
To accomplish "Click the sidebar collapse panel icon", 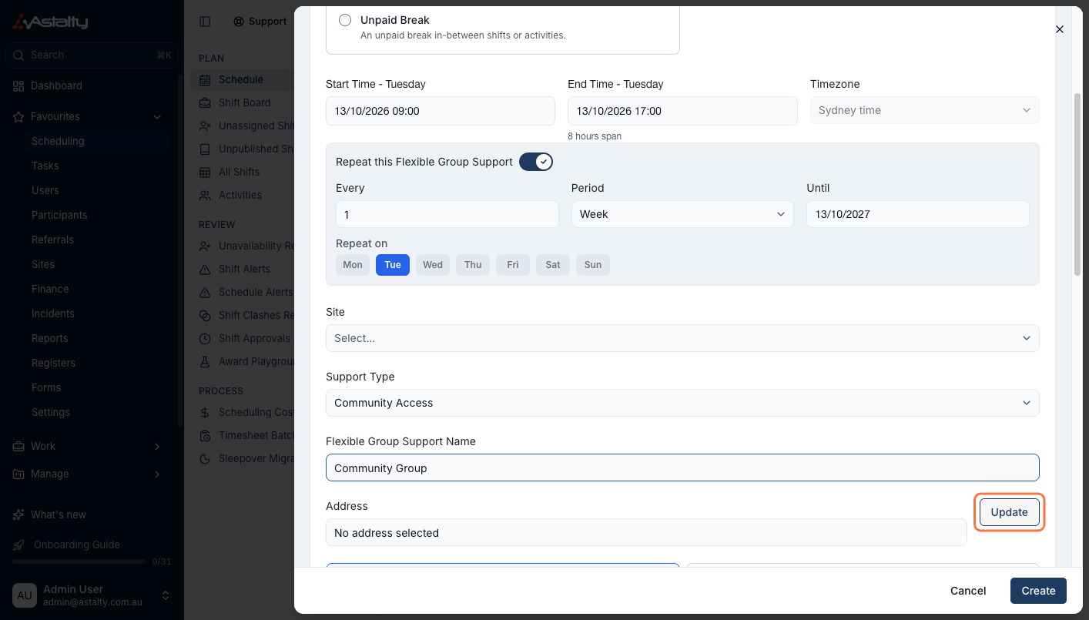I will (205, 22).
